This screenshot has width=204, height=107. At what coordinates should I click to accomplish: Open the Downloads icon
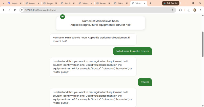point(189,10)
